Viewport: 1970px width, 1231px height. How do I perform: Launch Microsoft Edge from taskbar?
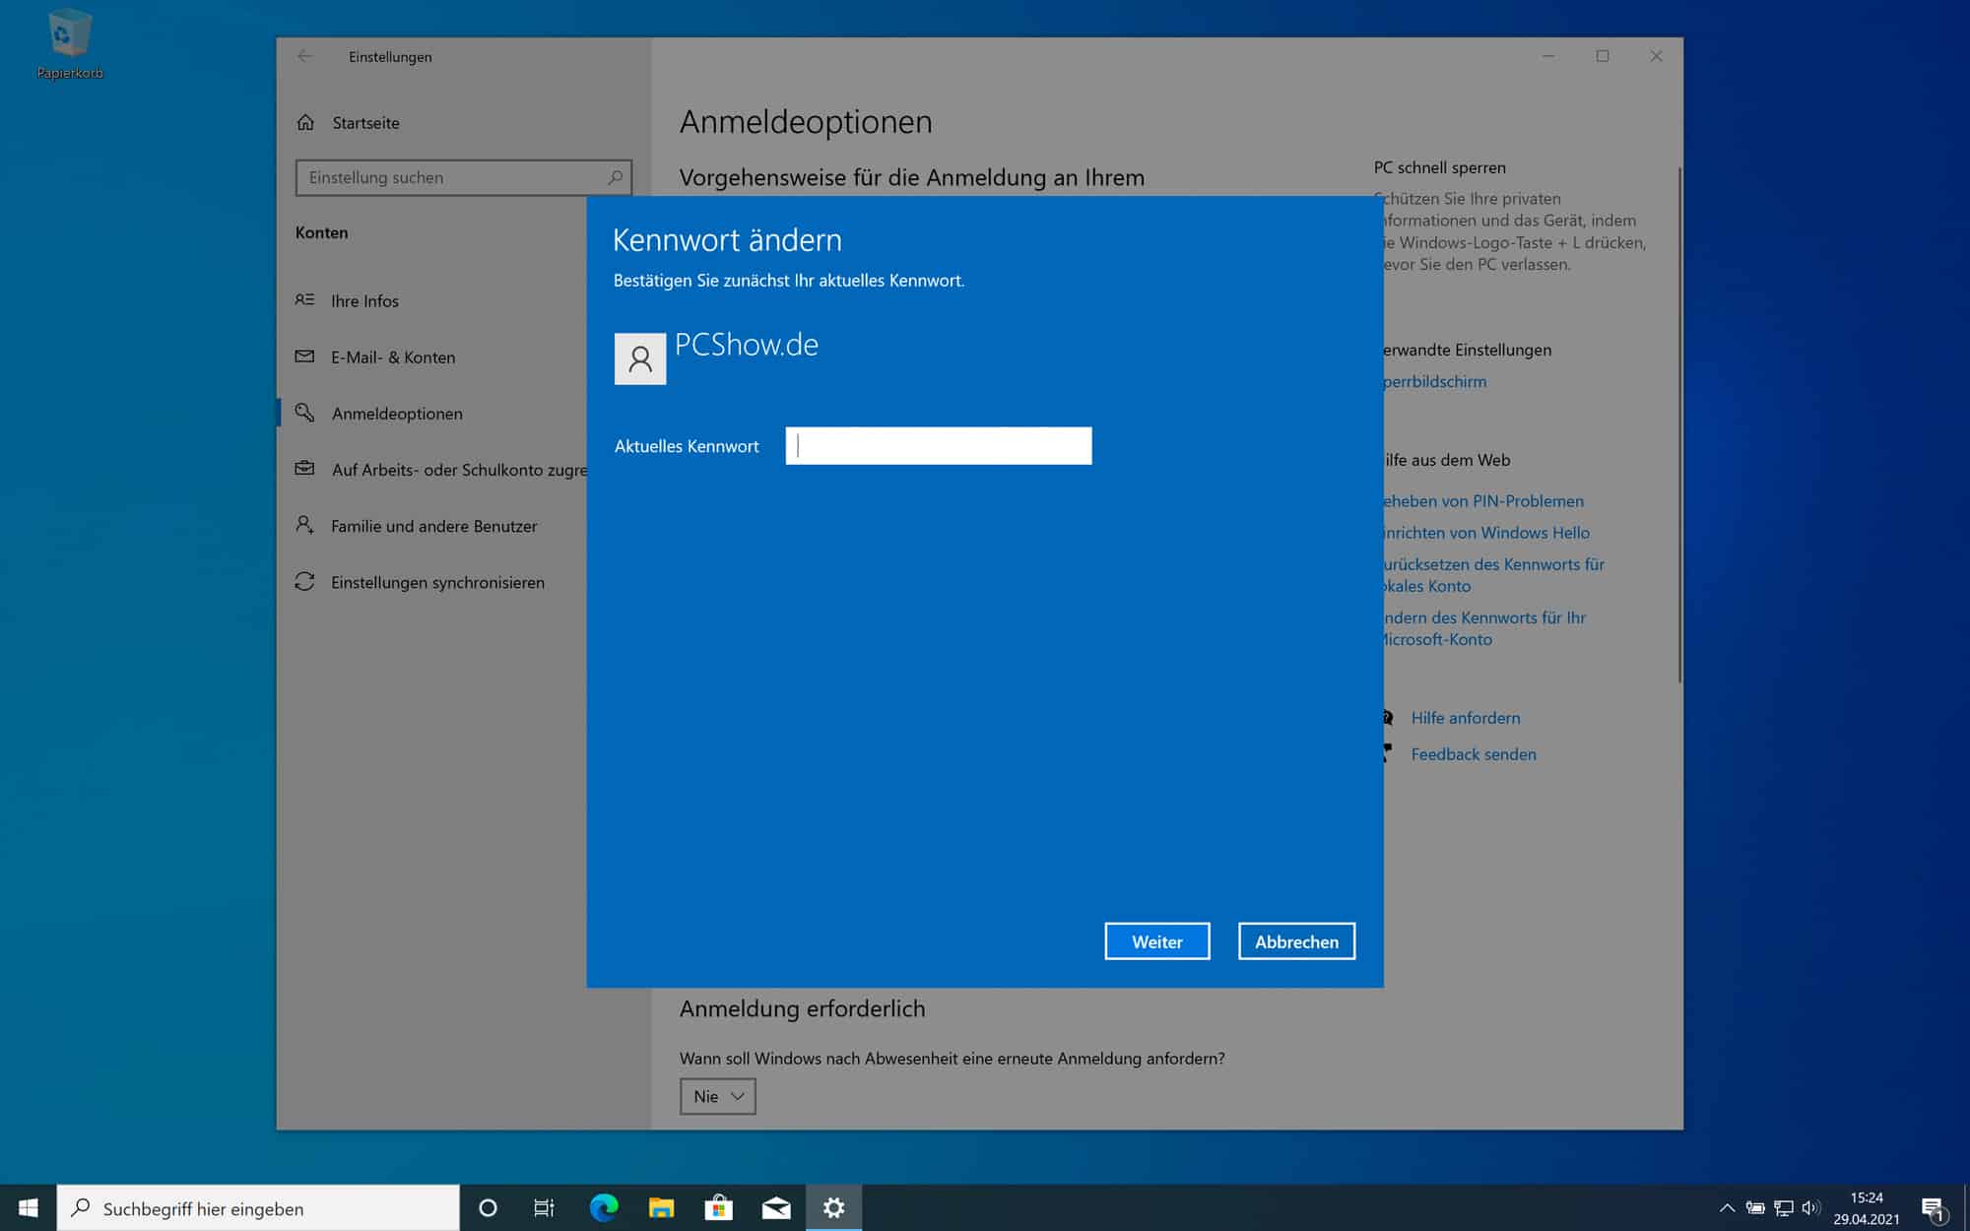[x=603, y=1207]
